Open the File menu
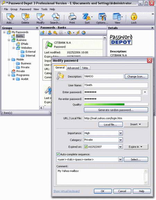 point(6,9)
